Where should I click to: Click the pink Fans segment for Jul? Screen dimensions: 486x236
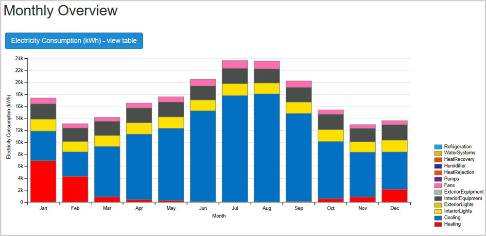[x=235, y=65]
